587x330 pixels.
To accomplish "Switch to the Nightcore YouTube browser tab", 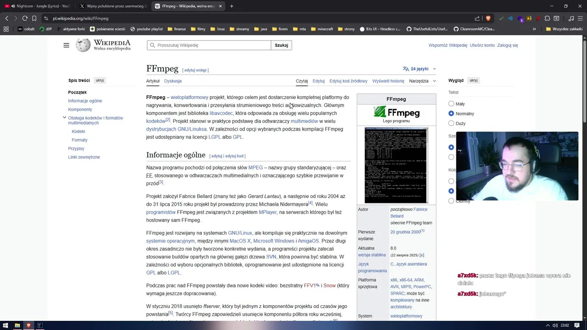I will pos(37,6).
